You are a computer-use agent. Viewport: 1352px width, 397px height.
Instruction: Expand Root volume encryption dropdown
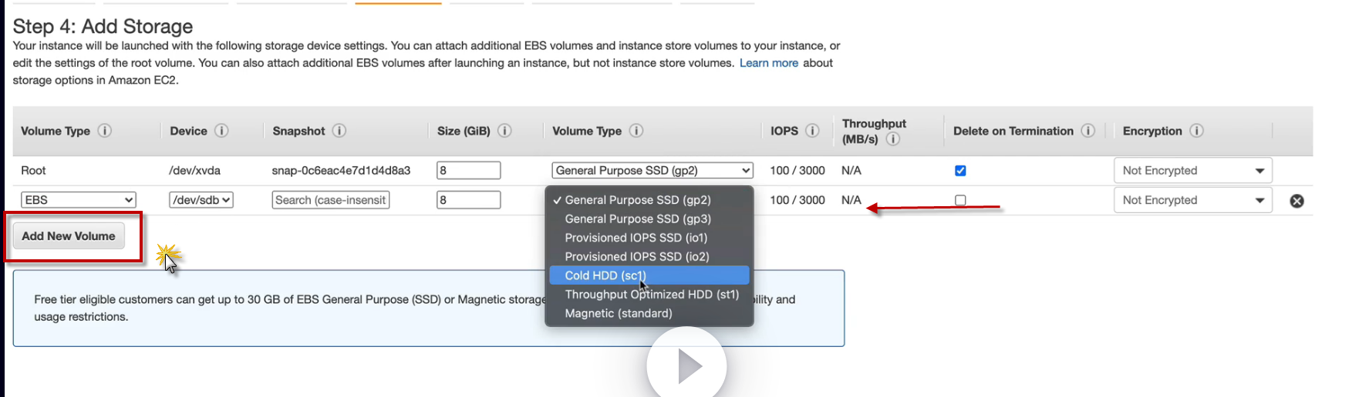click(x=1192, y=171)
